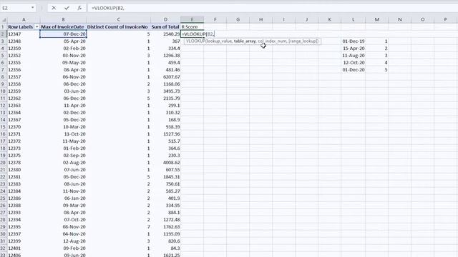The height and width of the screenshot is (257, 458).
Task: Select customer ID cell 12362
Action: coord(24,99)
